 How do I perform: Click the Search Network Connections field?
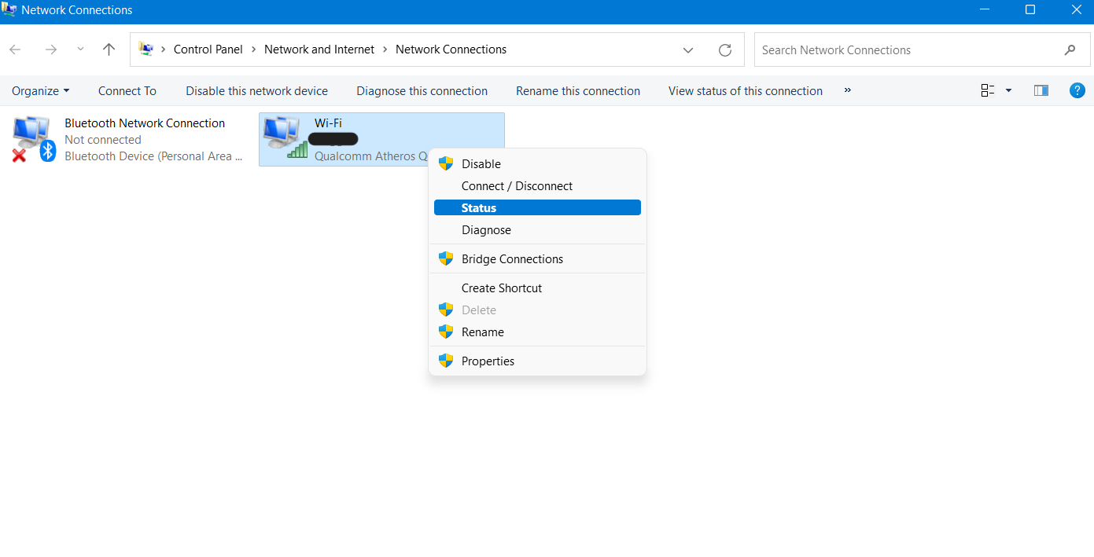point(904,49)
